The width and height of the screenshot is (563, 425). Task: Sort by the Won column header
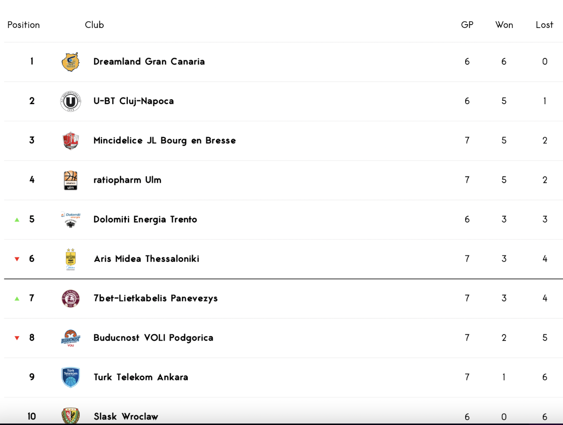tap(504, 25)
